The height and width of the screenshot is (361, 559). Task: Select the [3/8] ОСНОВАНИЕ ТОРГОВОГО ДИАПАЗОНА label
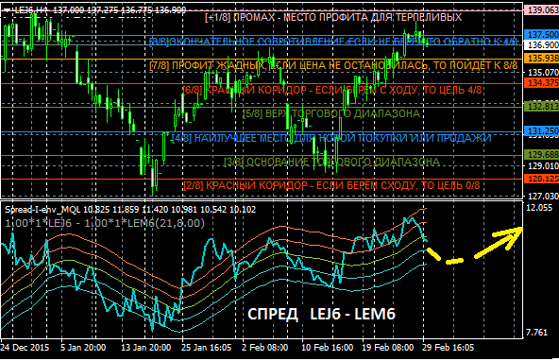(x=331, y=162)
